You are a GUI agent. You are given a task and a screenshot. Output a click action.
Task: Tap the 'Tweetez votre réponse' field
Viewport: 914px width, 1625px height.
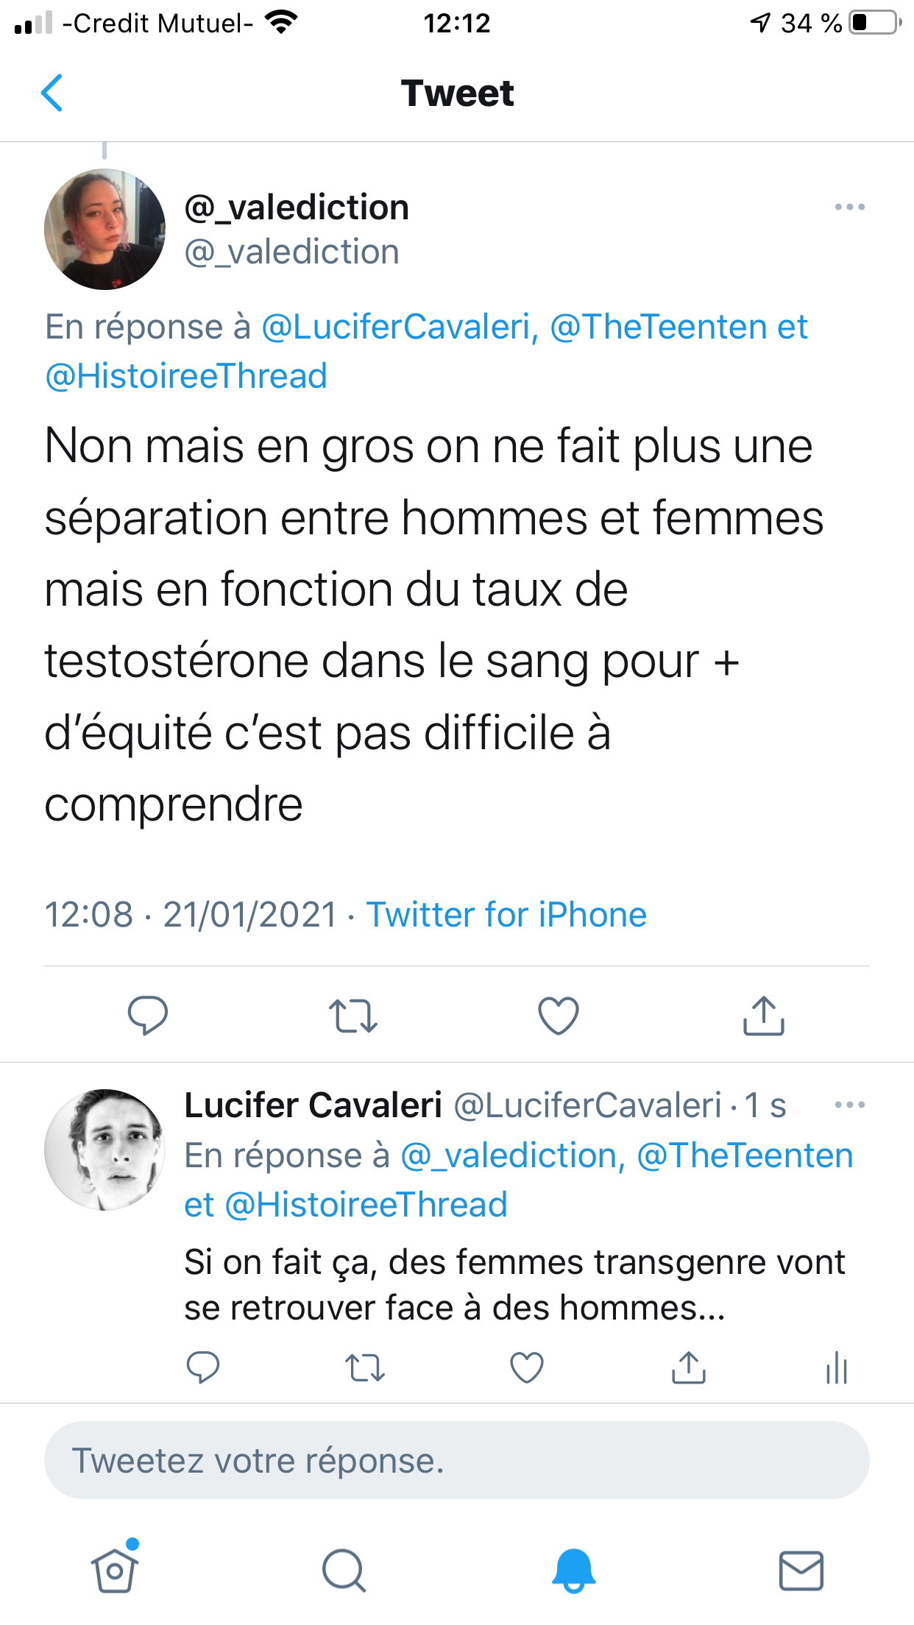point(456,1461)
